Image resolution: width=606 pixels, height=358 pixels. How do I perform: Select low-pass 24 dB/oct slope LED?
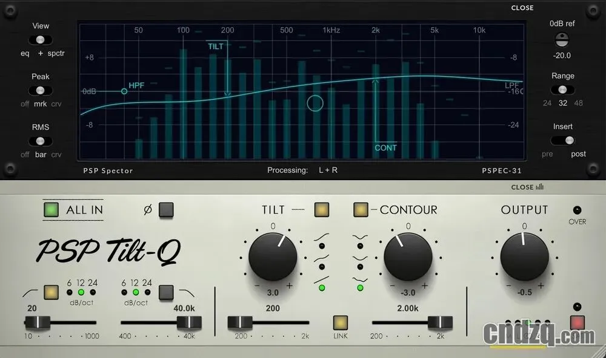[147, 293]
